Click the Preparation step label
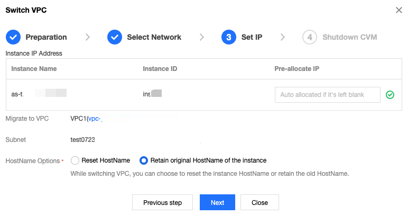This screenshot has width=408, height=215. pyautogui.click(x=46, y=37)
